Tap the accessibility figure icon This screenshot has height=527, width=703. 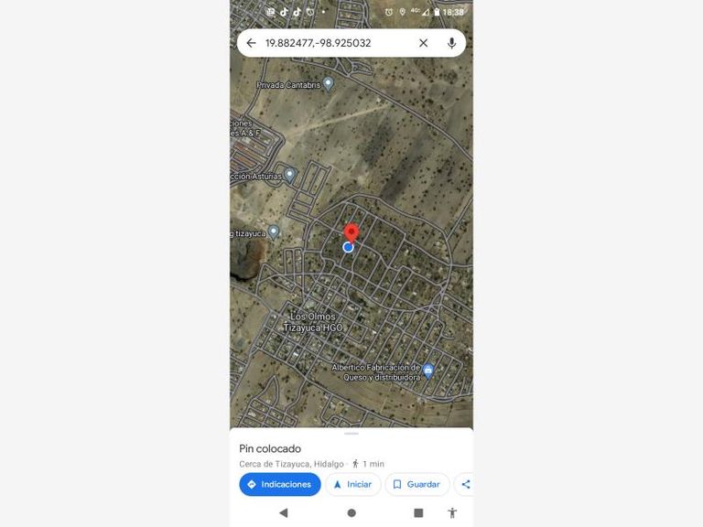coord(452,512)
